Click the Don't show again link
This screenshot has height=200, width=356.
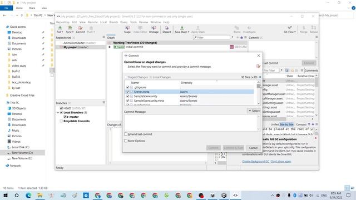(x=281, y=162)
